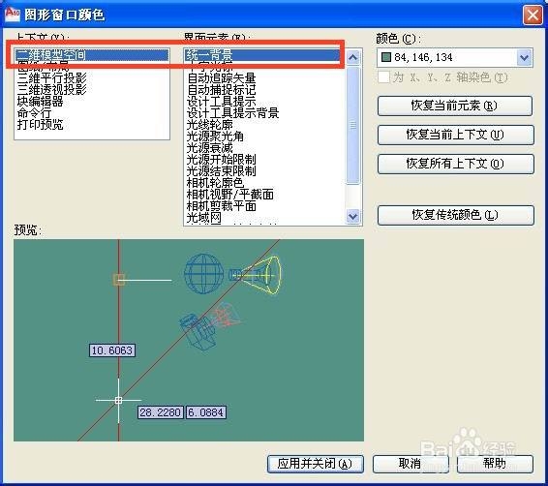The image size is (548, 486).
Task: Click the interface elements list scroll-up arrow
Action: coord(353,57)
